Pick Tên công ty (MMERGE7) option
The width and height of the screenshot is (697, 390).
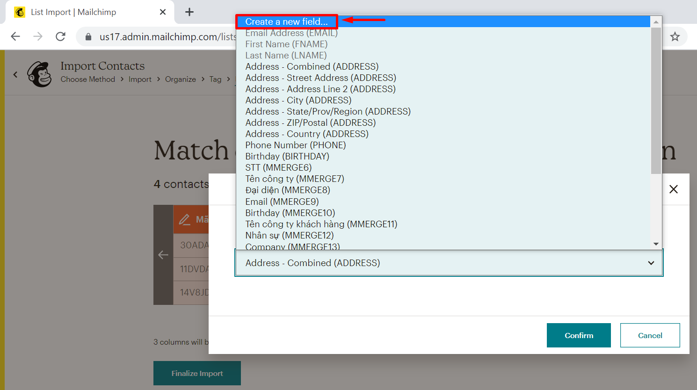294,179
